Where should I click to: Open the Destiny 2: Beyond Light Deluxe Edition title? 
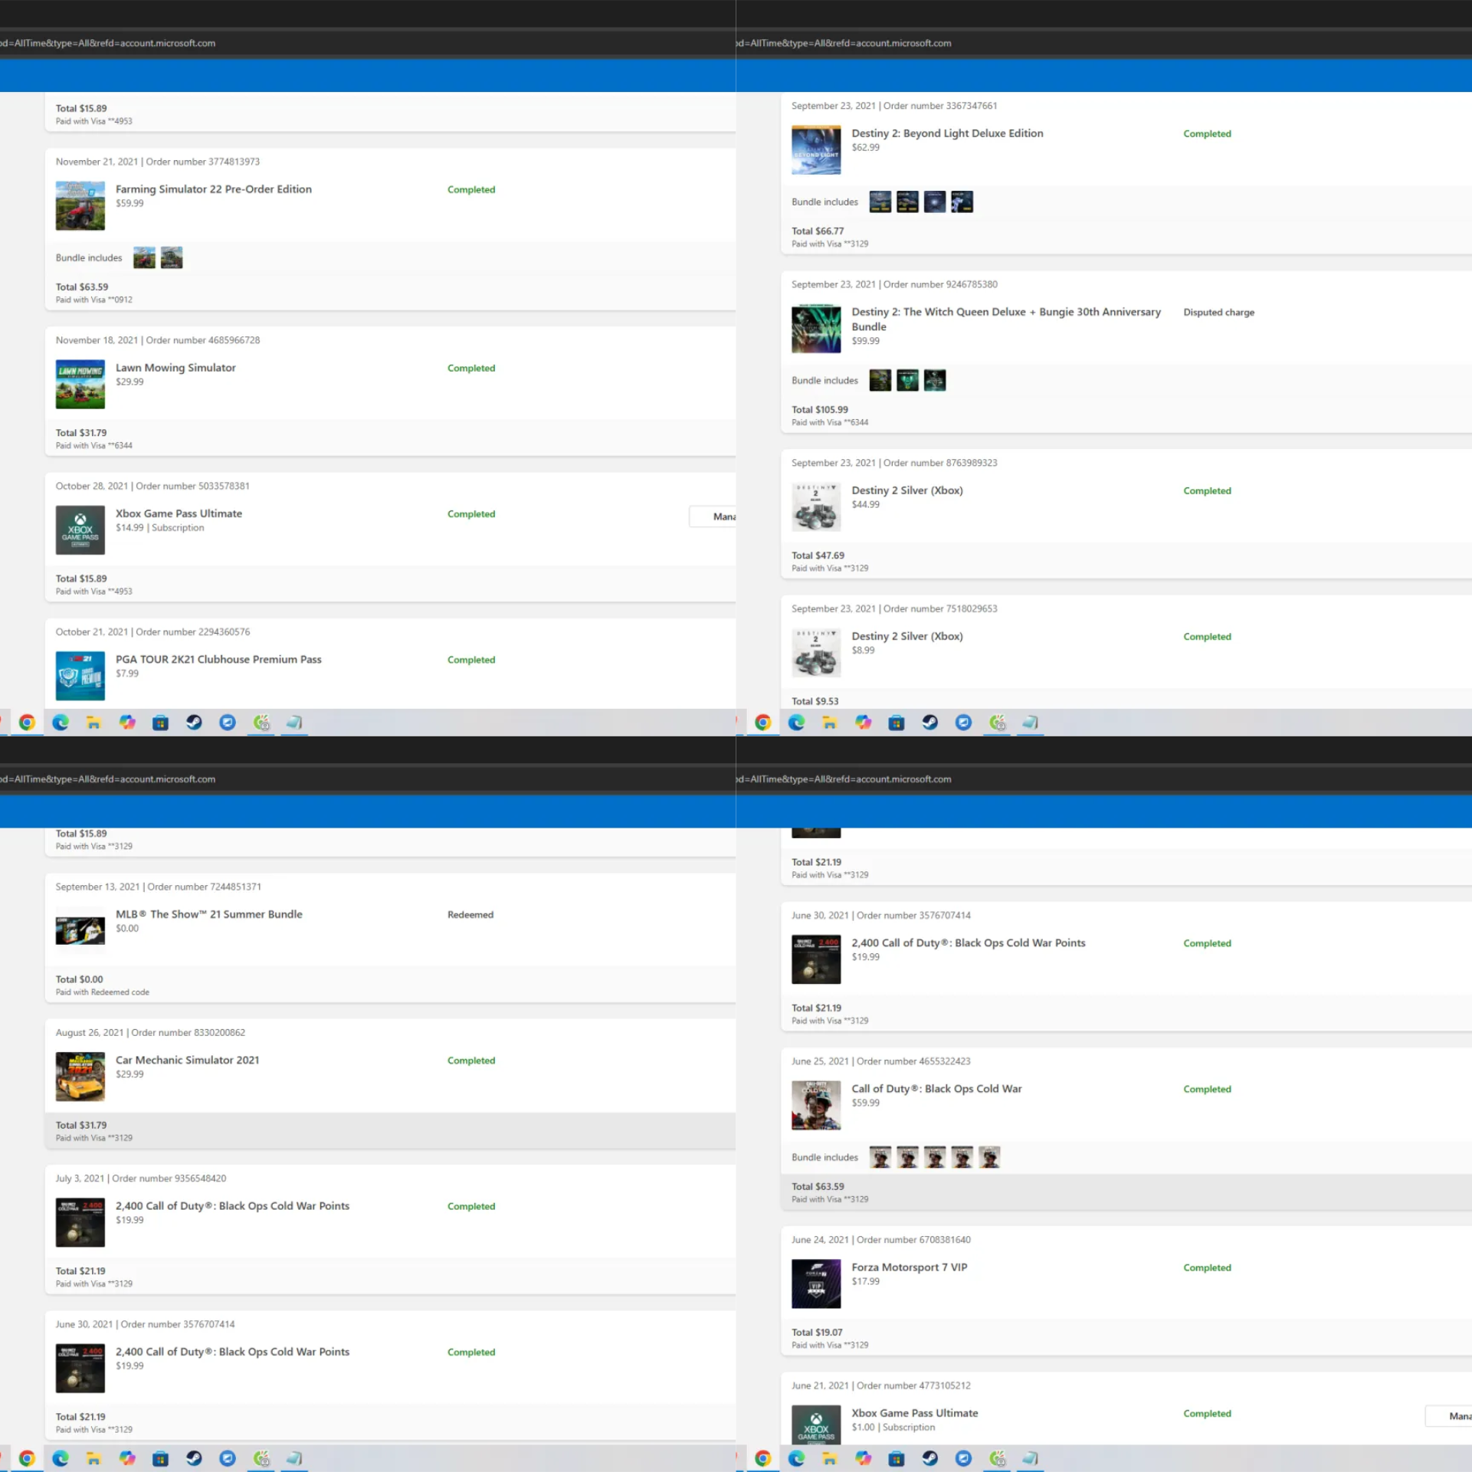[x=947, y=133]
